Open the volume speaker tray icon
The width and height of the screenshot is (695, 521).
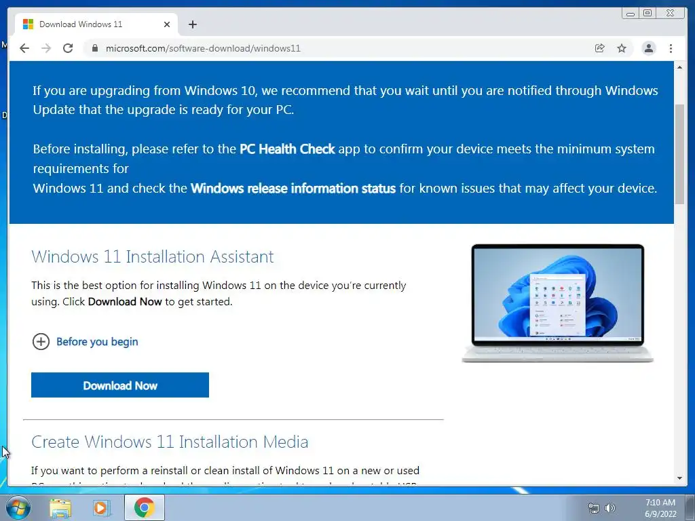click(610, 508)
